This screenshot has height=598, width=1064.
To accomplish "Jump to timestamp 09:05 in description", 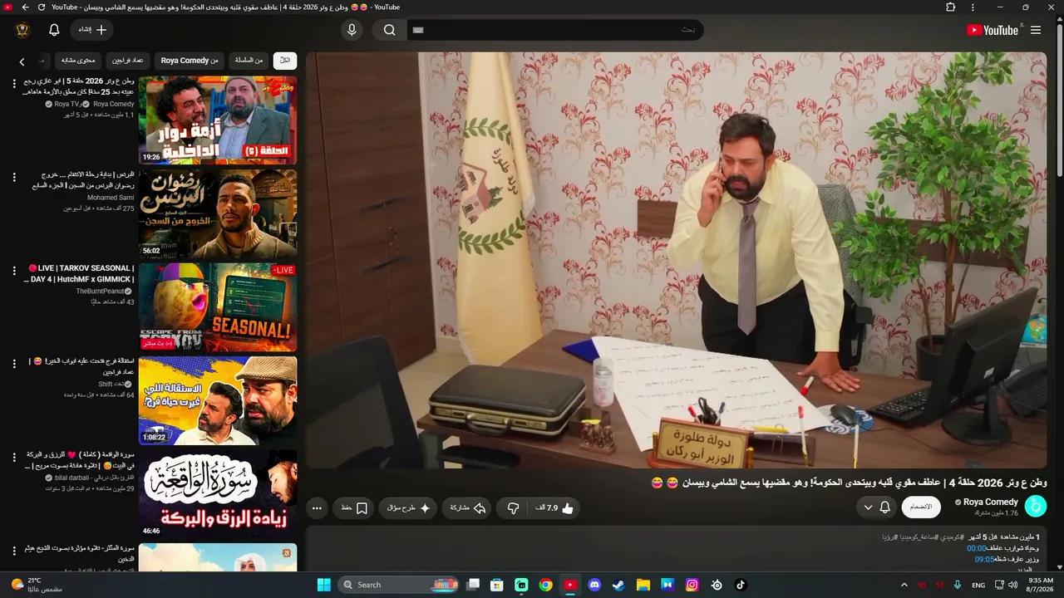I will pos(984,559).
